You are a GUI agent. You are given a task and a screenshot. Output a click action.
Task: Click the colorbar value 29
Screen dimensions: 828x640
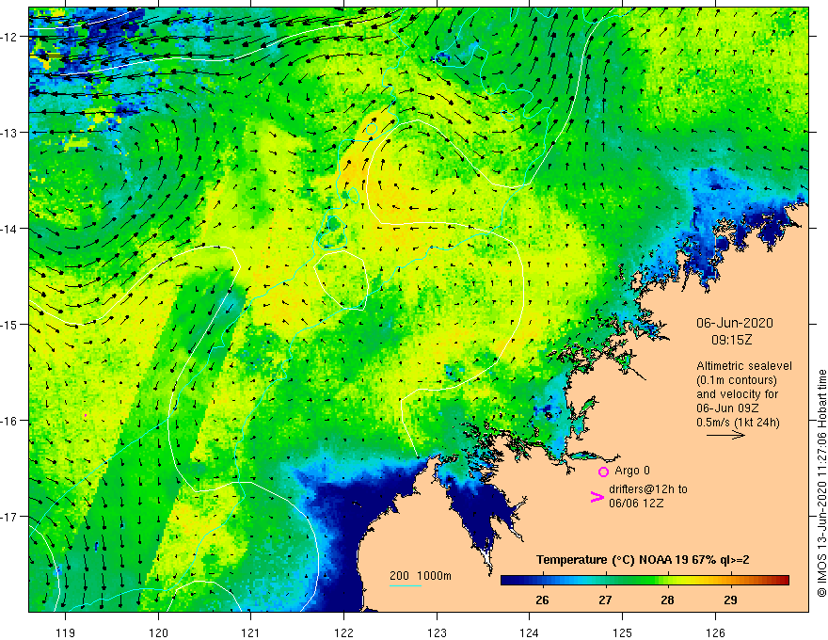730,600
